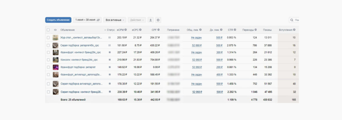Click the Создать объявление button
Image resolution: width=342 pixels, height=120 pixels.
pos(58,20)
